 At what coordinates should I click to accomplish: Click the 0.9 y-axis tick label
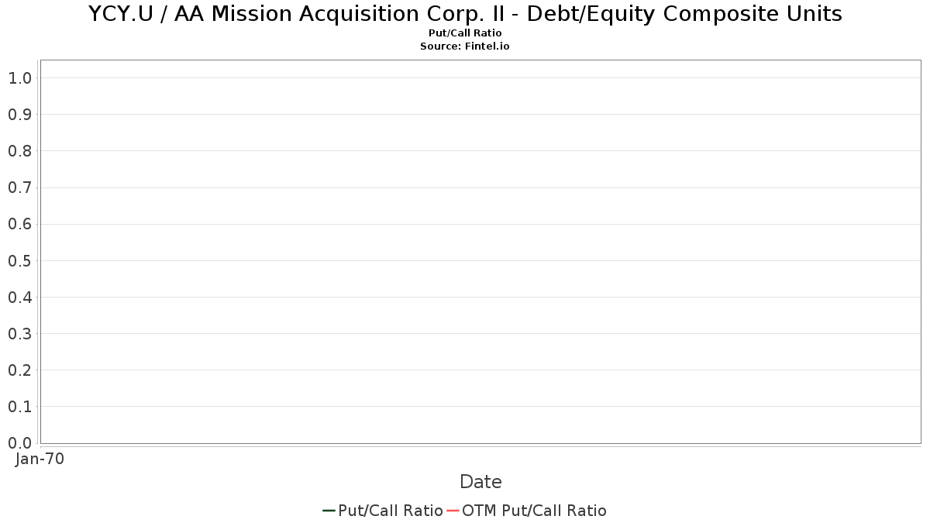pyautogui.click(x=19, y=115)
